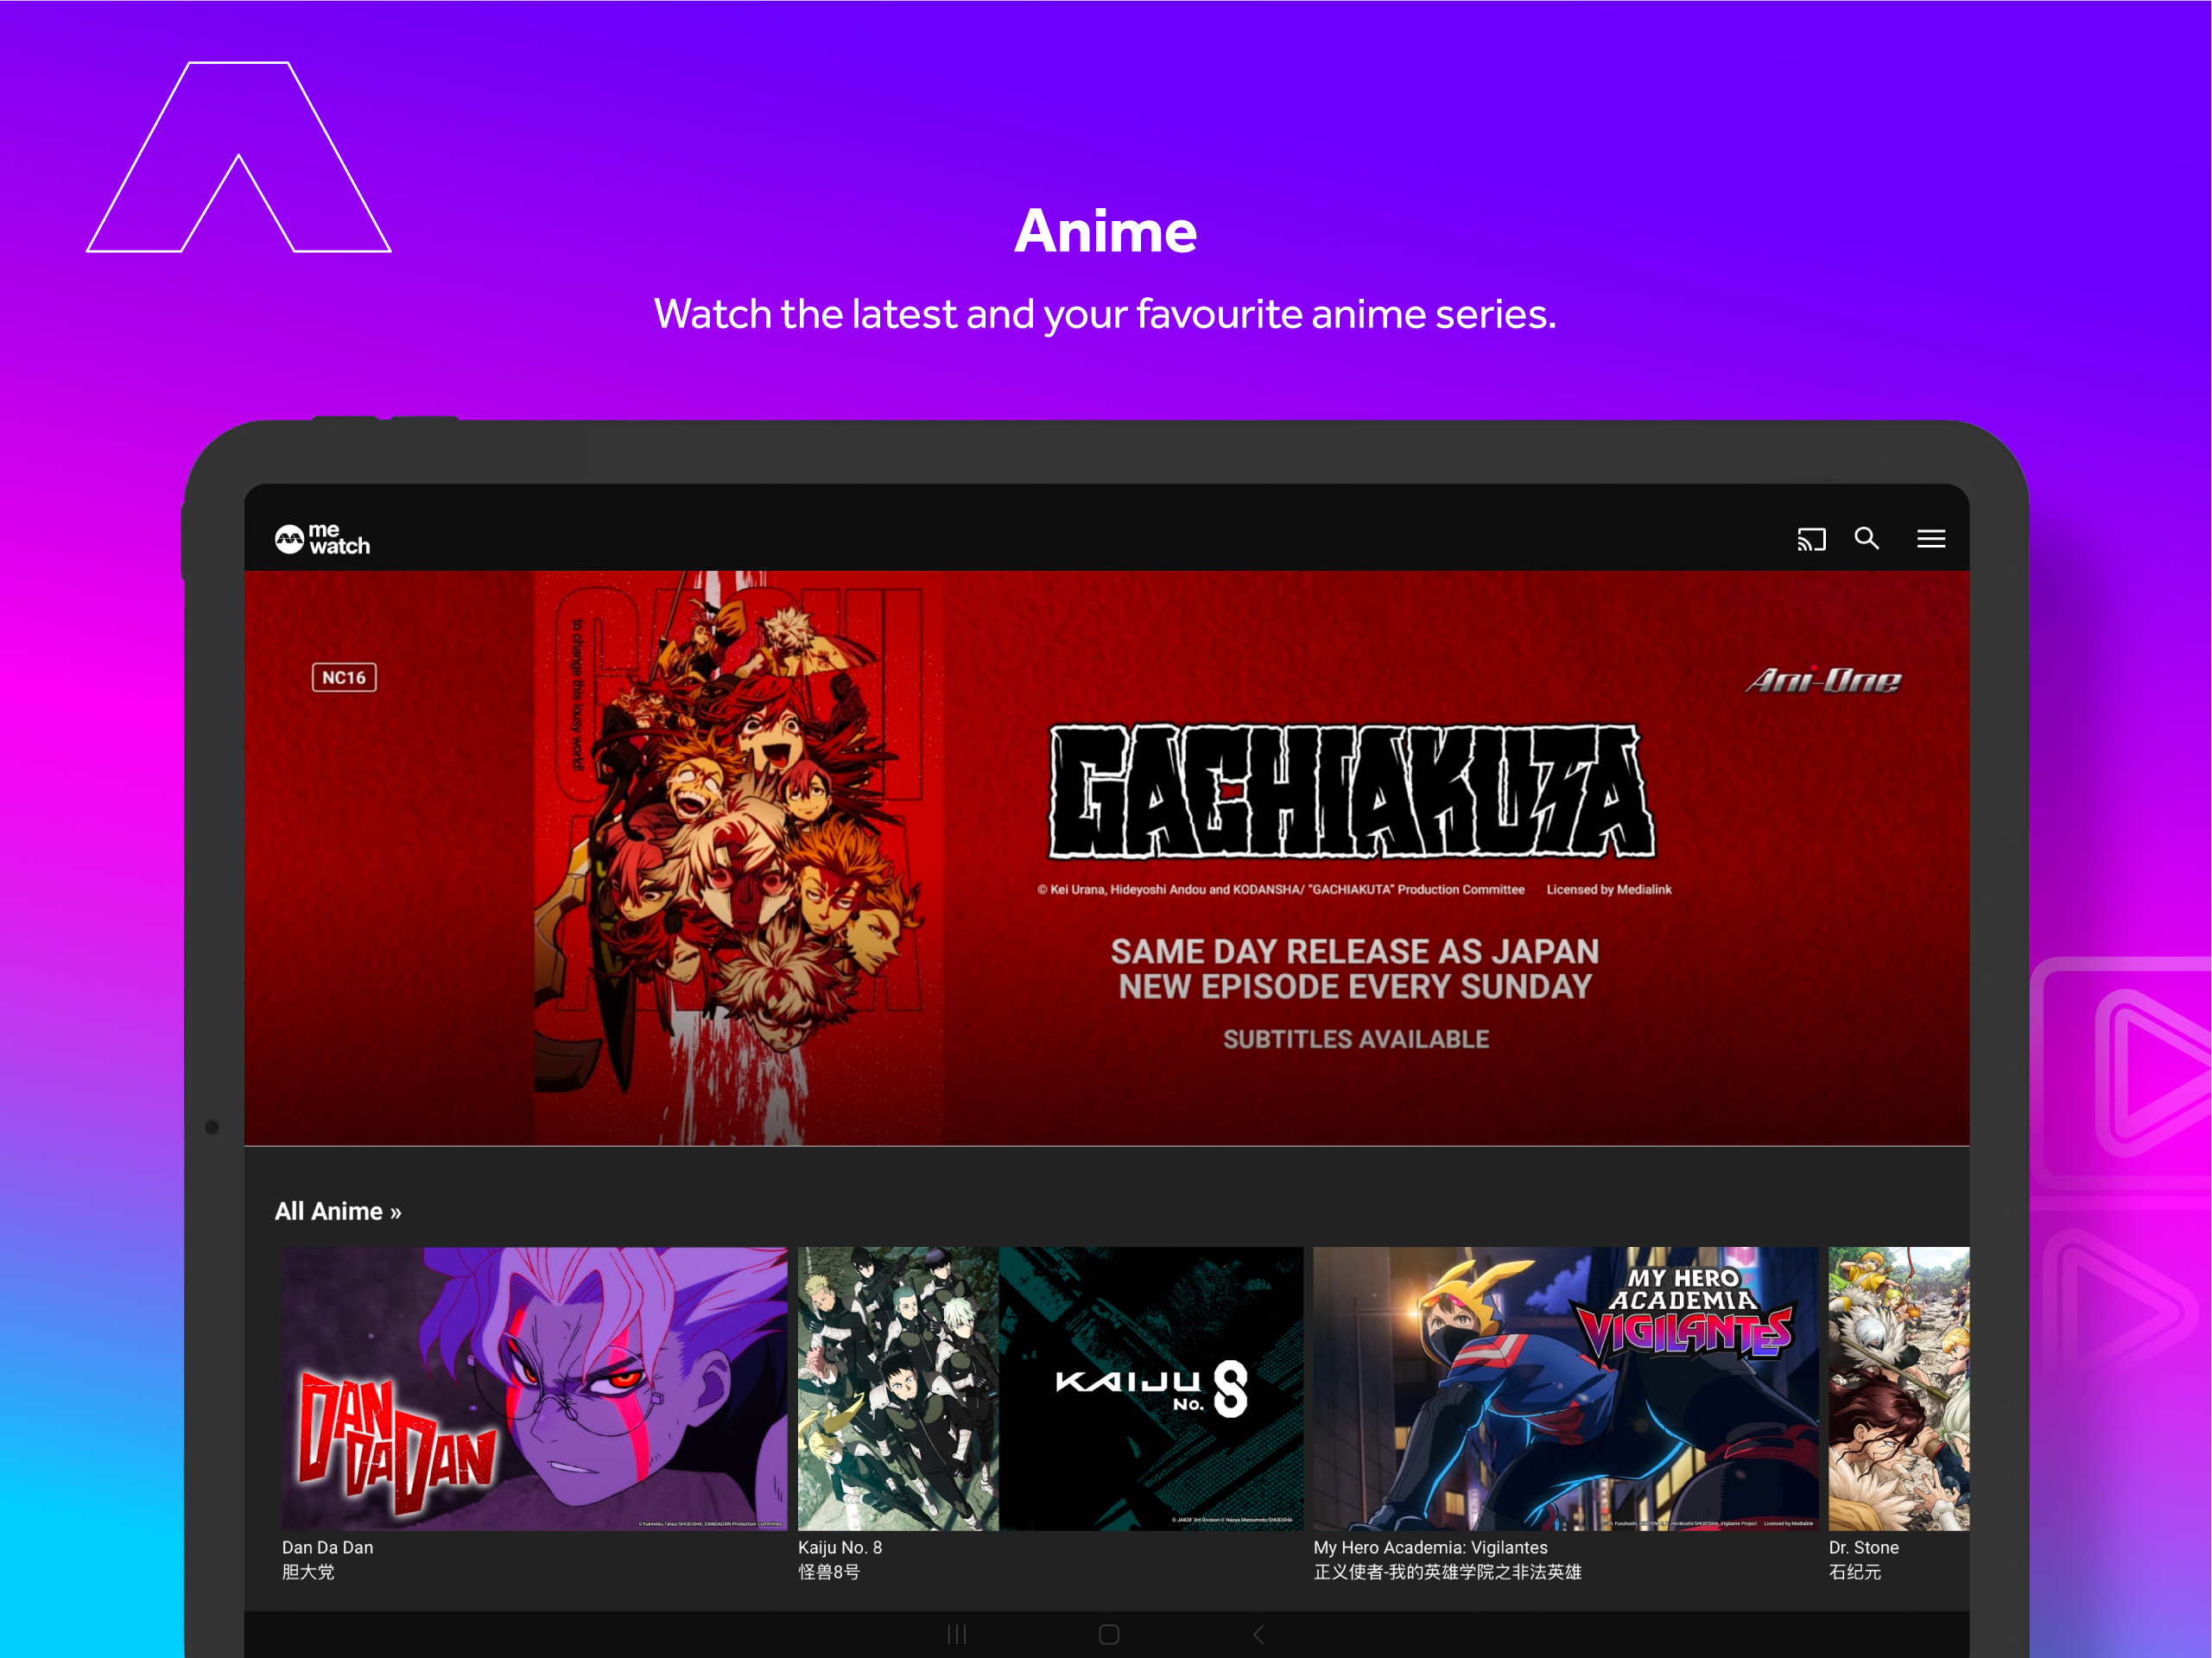The height and width of the screenshot is (1658, 2212).
Task: Click the Dan Da Dan title text
Action: (327, 1547)
